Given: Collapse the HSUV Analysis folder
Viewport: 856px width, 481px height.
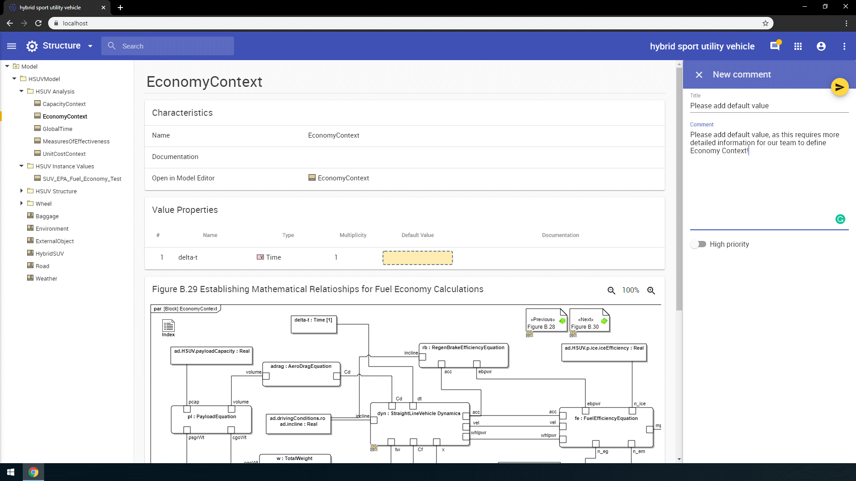Looking at the screenshot, I should 21,91.
